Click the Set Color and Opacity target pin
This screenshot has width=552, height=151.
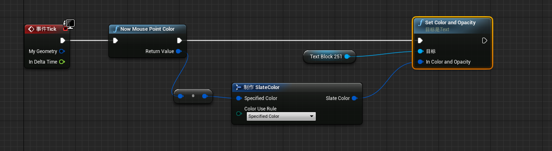pos(420,51)
